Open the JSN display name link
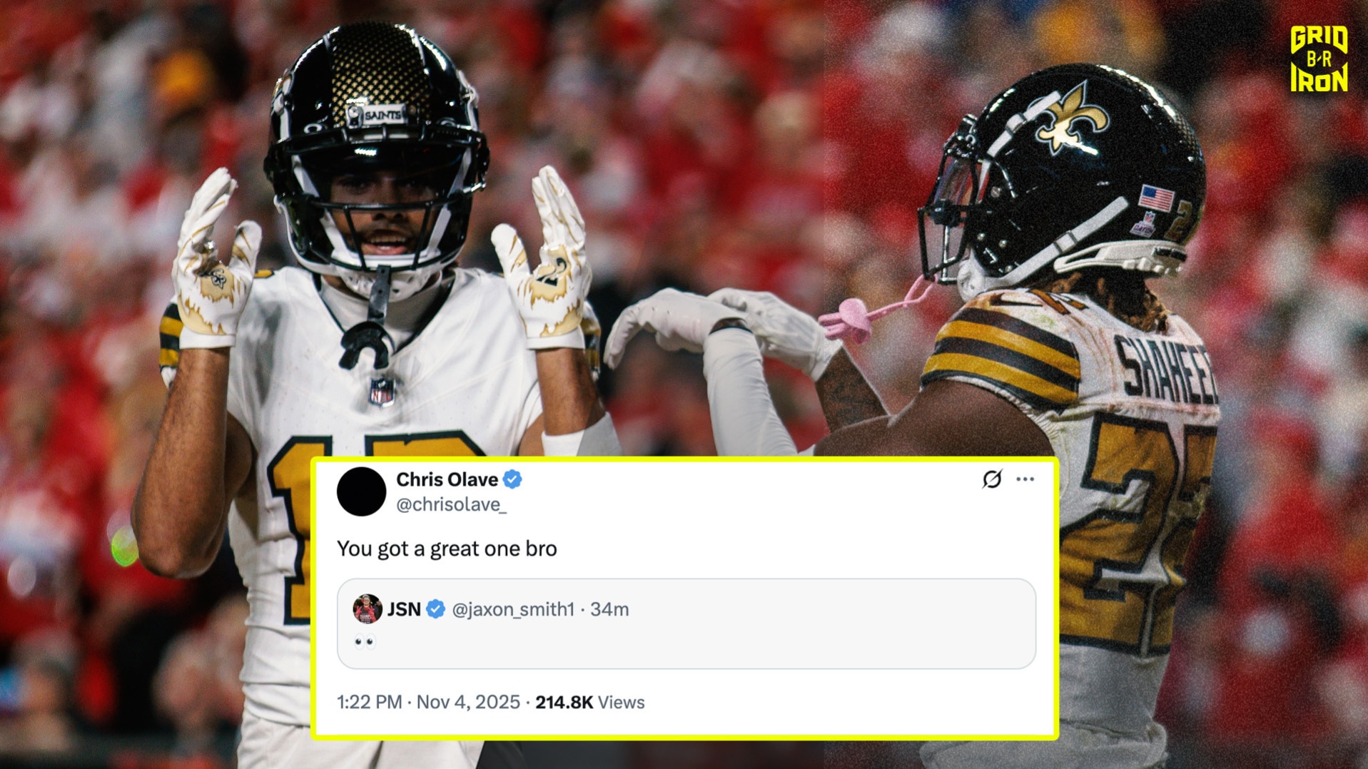 404,609
